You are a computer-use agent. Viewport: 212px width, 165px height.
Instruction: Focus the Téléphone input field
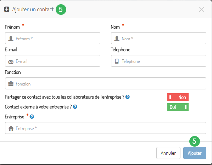tap(158, 61)
